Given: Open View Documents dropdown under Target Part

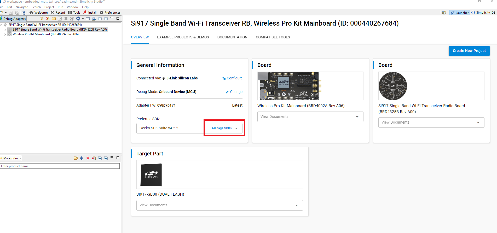Looking at the screenshot, I should (x=219, y=205).
